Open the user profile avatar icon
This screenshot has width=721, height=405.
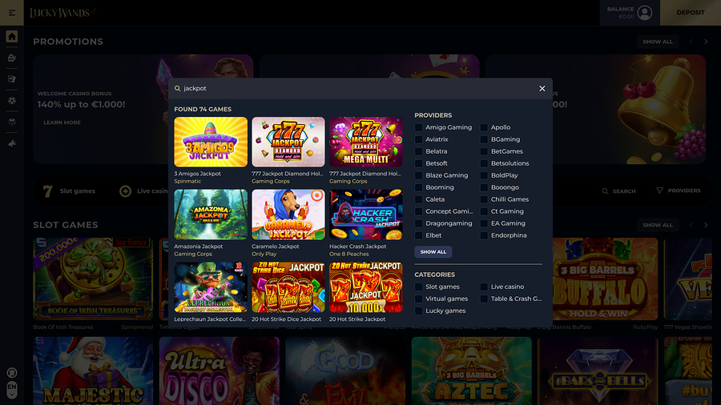(645, 13)
